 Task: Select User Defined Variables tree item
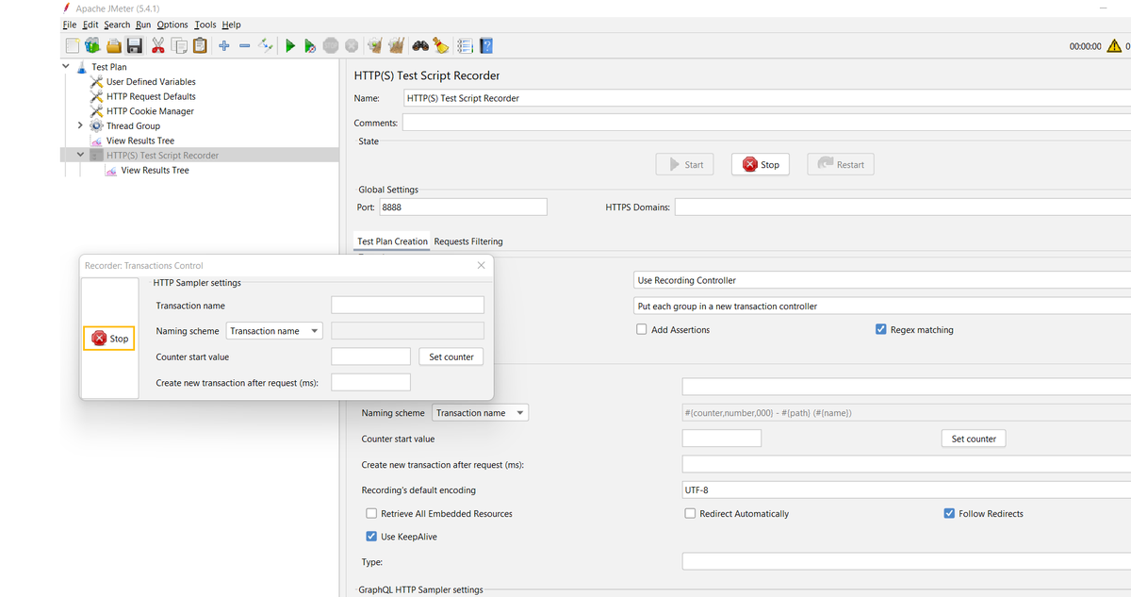151,82
